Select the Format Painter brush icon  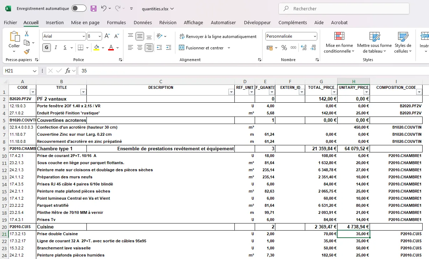point(27,52)
